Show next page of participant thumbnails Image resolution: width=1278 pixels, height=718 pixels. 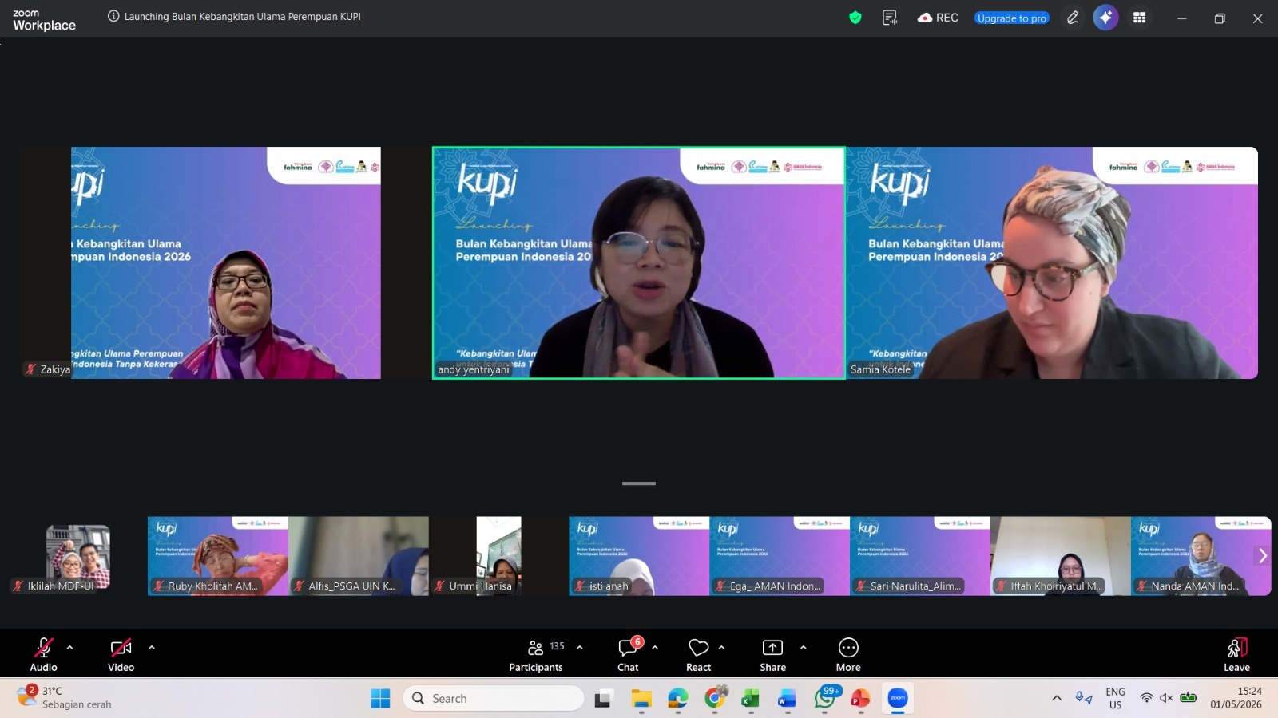1262,556
